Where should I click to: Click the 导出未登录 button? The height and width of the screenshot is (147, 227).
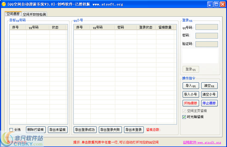pos(134,129)
